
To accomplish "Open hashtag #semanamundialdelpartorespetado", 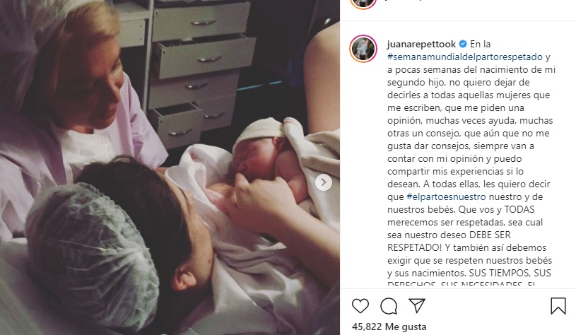I will coord(465,57).
